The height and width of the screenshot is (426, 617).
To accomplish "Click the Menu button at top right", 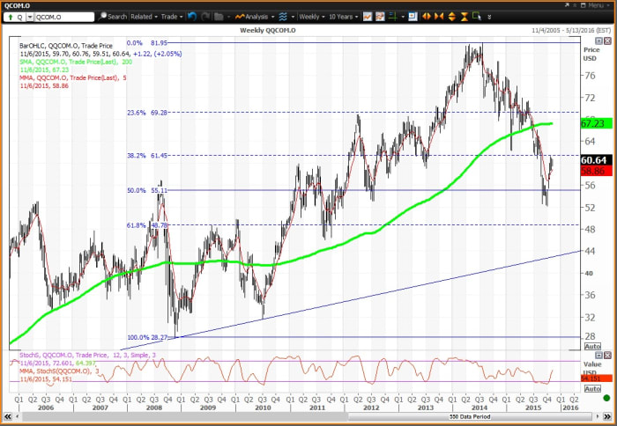I will (594, 4).
